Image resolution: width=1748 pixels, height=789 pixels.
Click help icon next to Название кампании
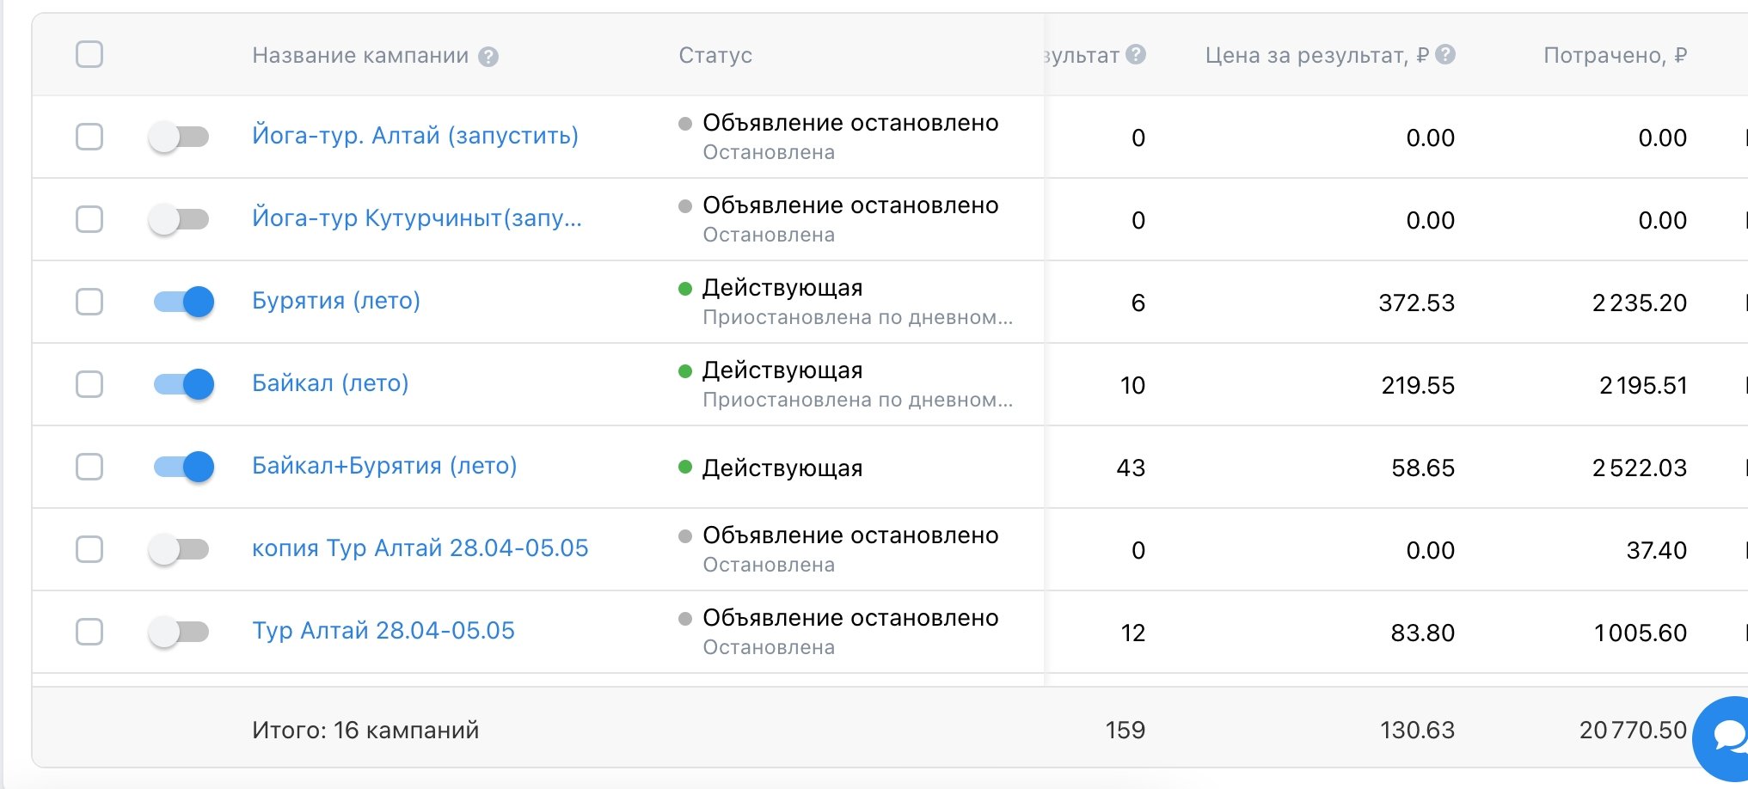click(x=488, y=57)
